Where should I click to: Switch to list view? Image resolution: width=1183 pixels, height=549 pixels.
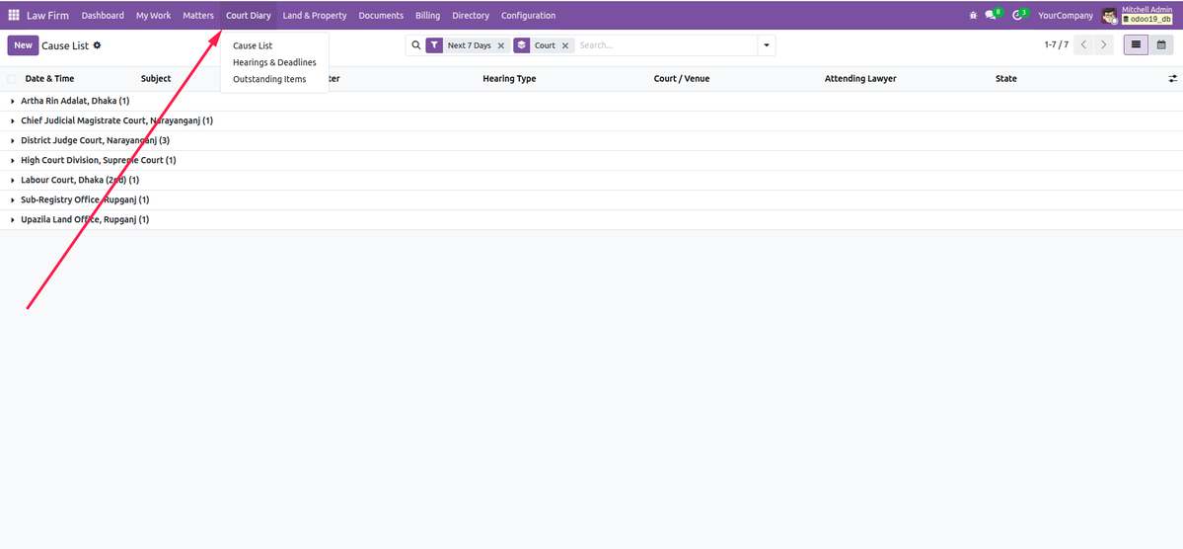tap(1137, 45)
